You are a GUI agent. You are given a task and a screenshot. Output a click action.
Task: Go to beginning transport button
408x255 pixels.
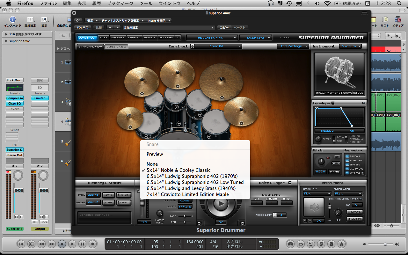click(x=21, y=244)
